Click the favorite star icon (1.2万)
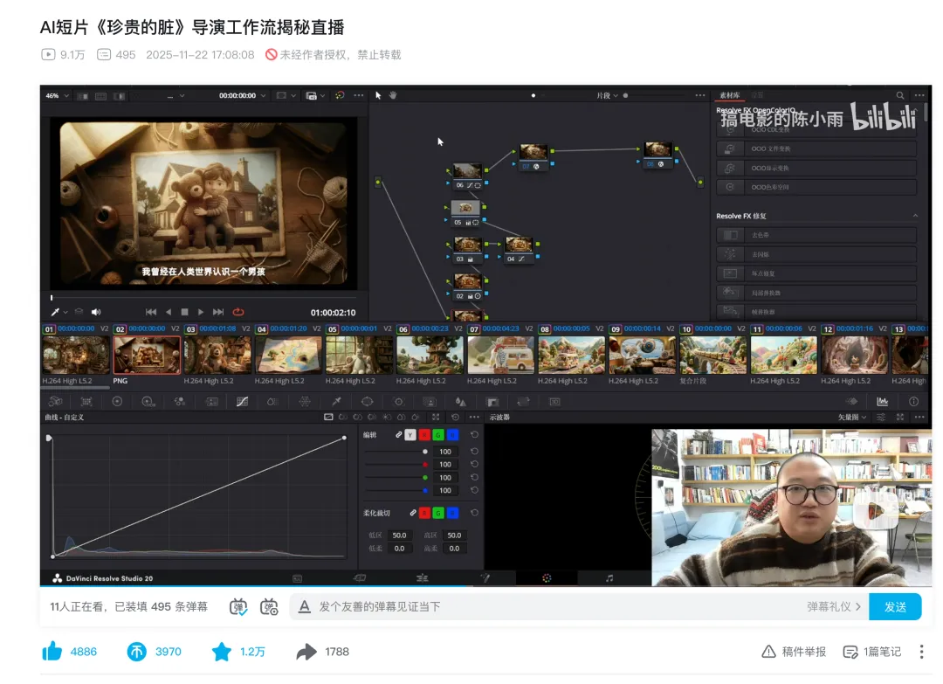 [221, 652]
